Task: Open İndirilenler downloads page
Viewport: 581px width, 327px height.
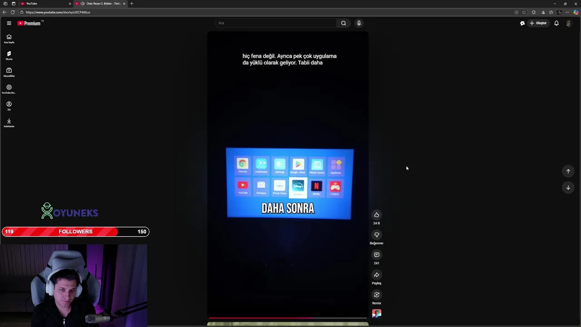Action: [x=9, y=123]
